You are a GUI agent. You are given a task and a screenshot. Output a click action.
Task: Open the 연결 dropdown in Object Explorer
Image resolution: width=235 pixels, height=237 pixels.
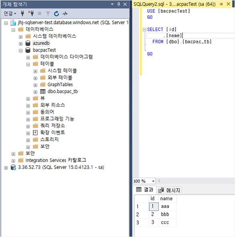[x=10, y=14]
